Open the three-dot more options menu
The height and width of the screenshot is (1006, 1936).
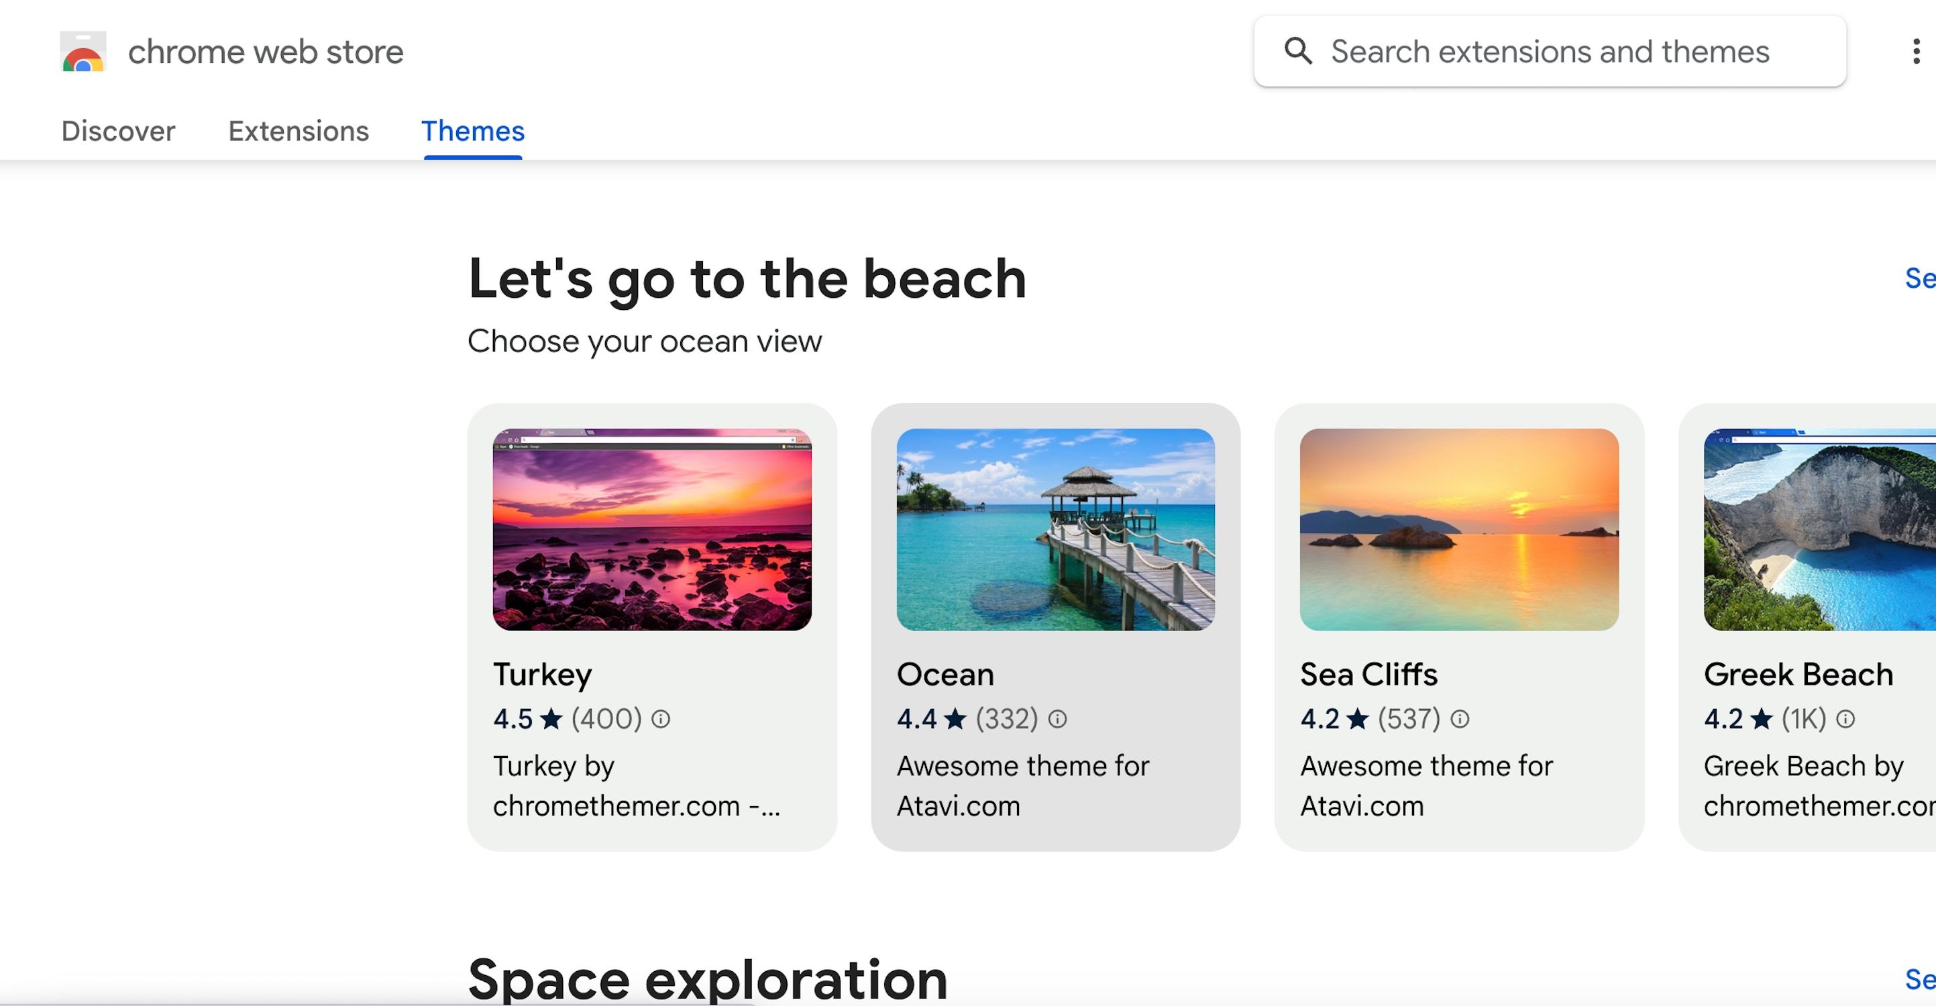point(1916,51)
